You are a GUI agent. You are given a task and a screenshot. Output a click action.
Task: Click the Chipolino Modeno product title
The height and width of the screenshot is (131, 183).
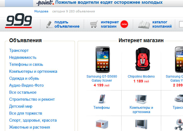[141, 76]
